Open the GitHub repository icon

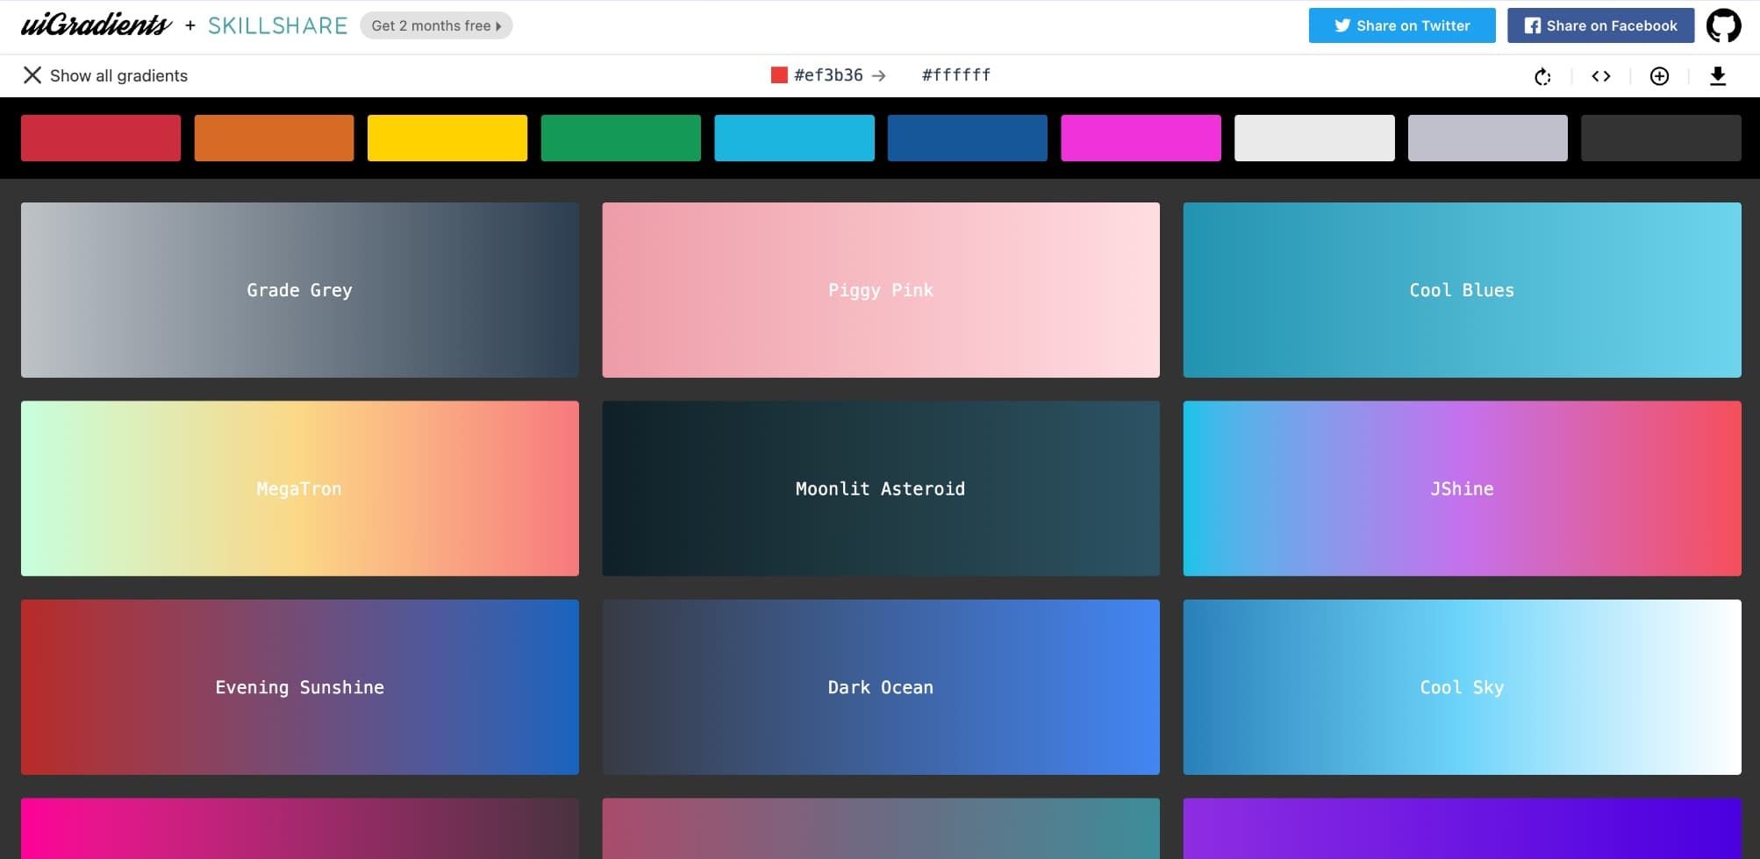pos(1723,25)
